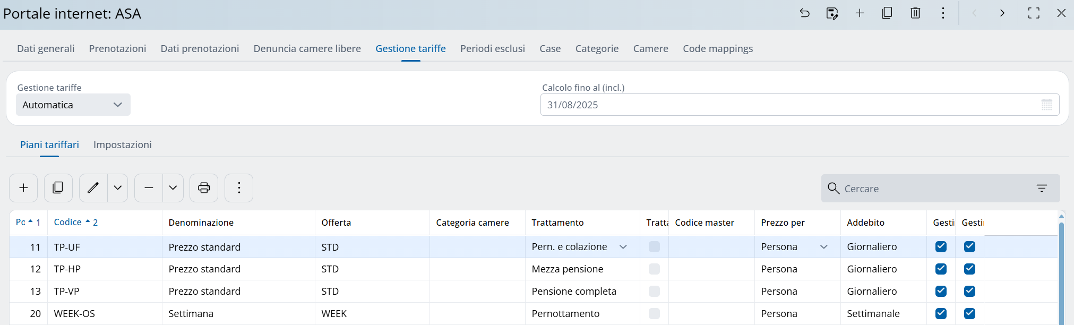Edit rate plan with pencil icon
Viewport: 1074px width, 325px height.
pos(93,188)
